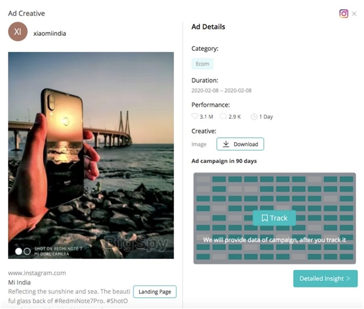Image resolution: width=364 pixels, height=309 pixels.
Task: Close the Ad Creative dialog
Action: (354, 14)
